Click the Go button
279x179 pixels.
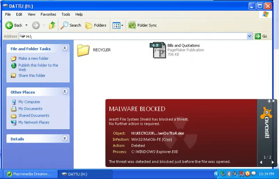pyautogui.click(x=261, y=36)
